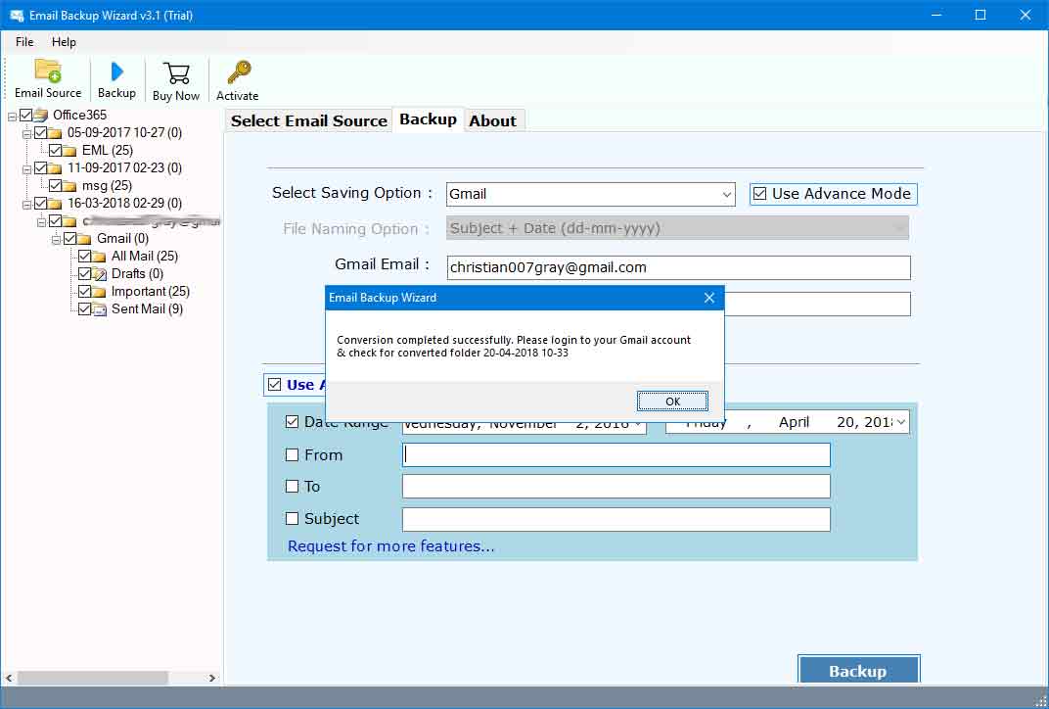Image resolution: width=1049 pixels, height=709 pixels.
Task: Switch to the Backup tab
Action: tap(429, 119)
